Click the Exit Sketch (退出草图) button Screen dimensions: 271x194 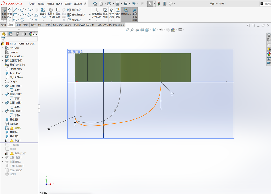coord(4,13)
